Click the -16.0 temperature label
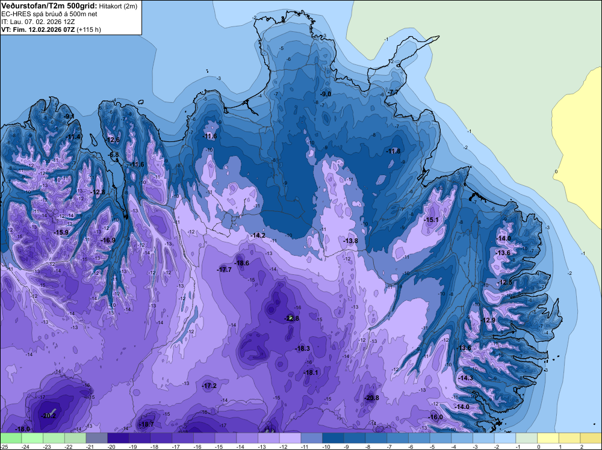 [435, 417]
